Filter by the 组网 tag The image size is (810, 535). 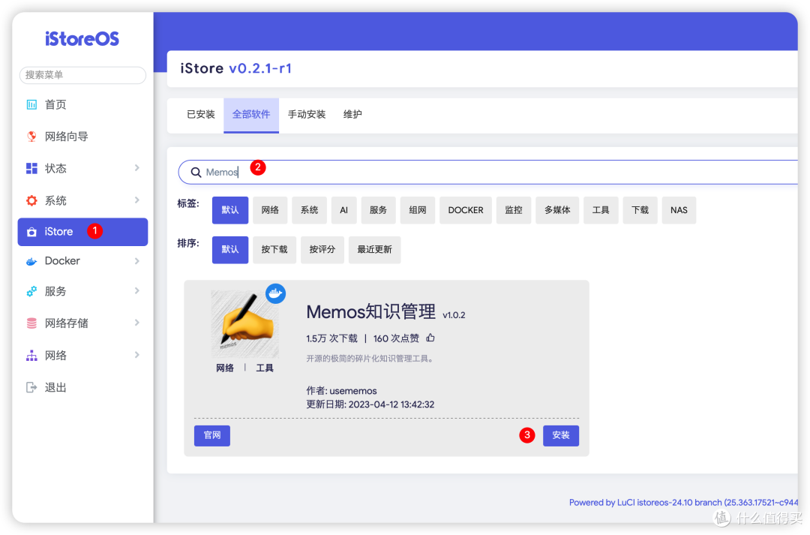[418, 210]
